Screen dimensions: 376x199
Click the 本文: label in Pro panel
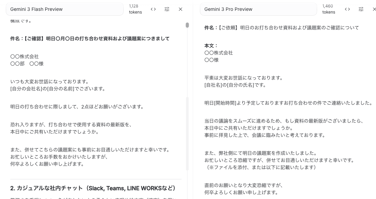click(211, 45)
